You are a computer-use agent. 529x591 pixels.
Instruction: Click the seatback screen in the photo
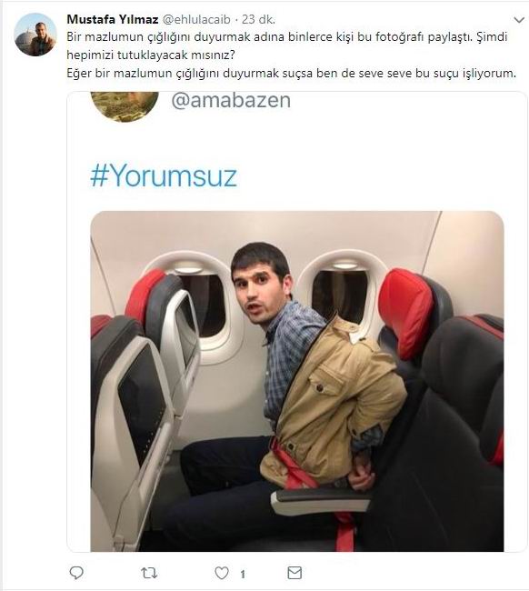point(142,404)
